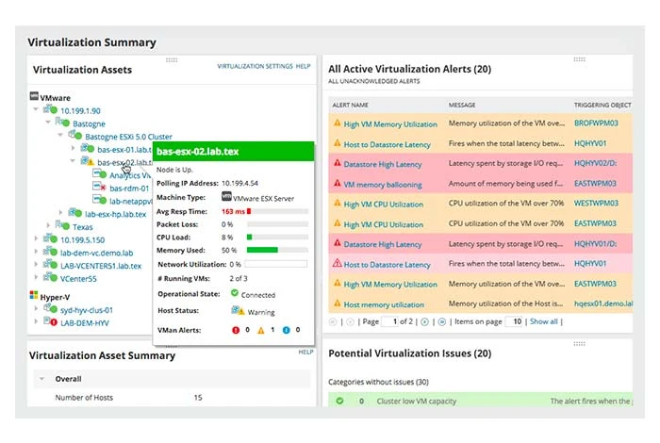Click the critical VMan alerts icon in tooltip

[236, 330]
